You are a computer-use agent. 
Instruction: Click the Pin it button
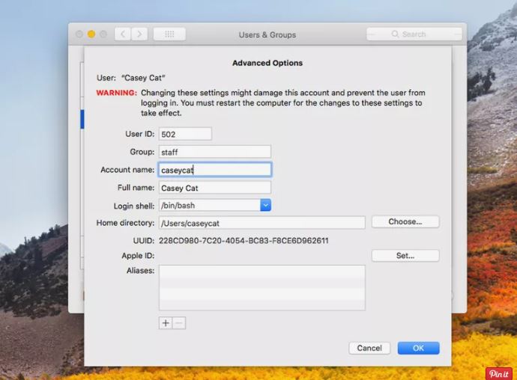(499, 374)
